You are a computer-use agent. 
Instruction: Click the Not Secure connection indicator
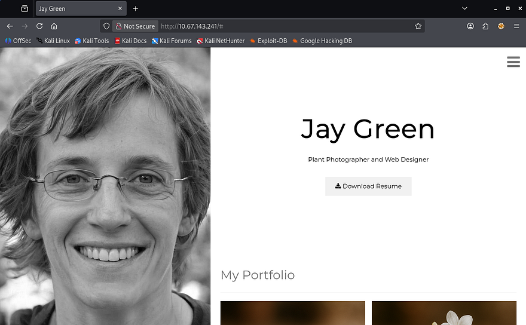[135, 26]
